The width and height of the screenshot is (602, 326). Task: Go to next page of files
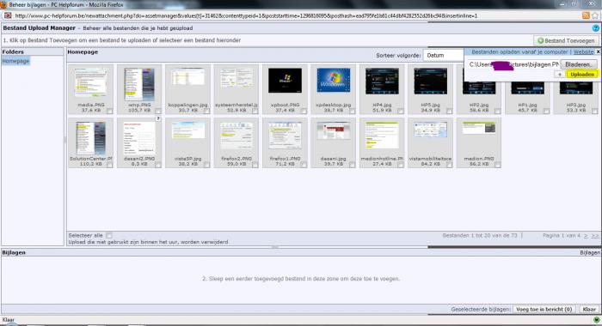pyautogui.click(x=586, y=236)
